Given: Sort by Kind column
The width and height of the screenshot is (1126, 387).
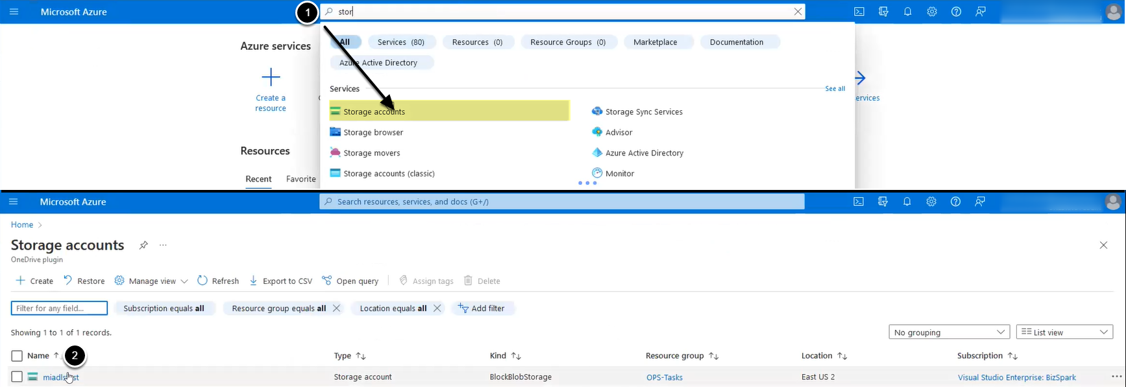Looking at the screenshot, I should (x=506, y=356).
